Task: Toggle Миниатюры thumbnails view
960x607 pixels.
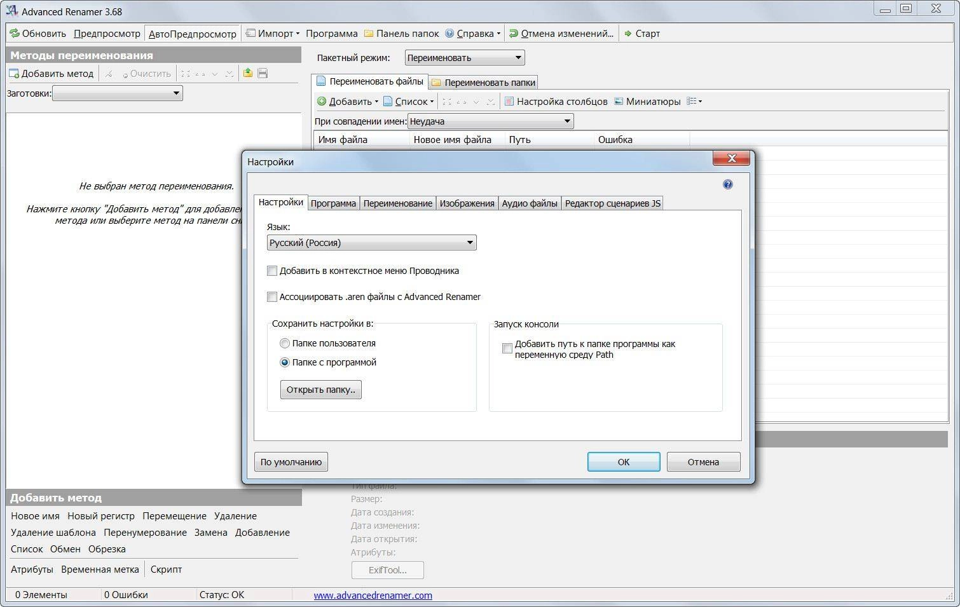Action: point(647,101)
